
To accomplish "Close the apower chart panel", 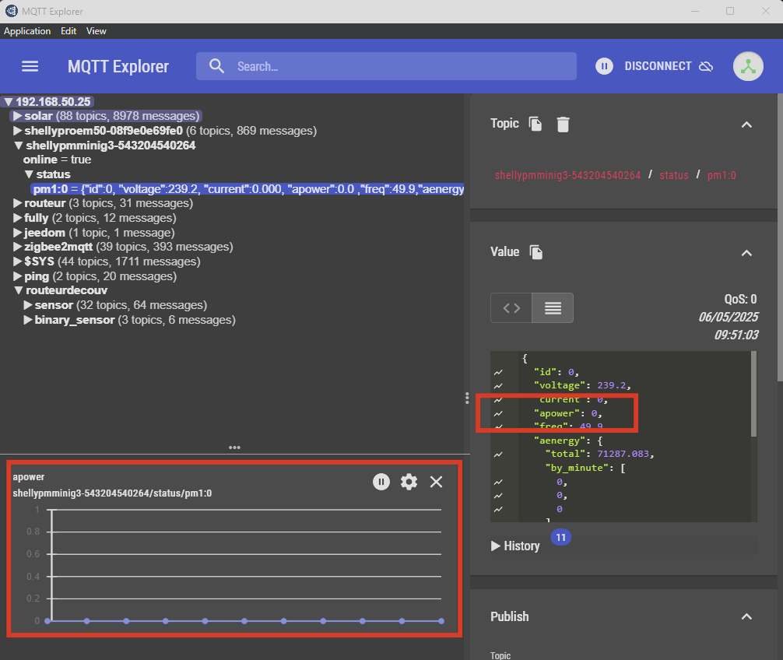I will pyautogui.click(x=436, y=482).
